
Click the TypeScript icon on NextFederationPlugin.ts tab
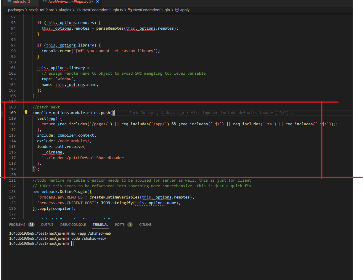click(44, 1)
